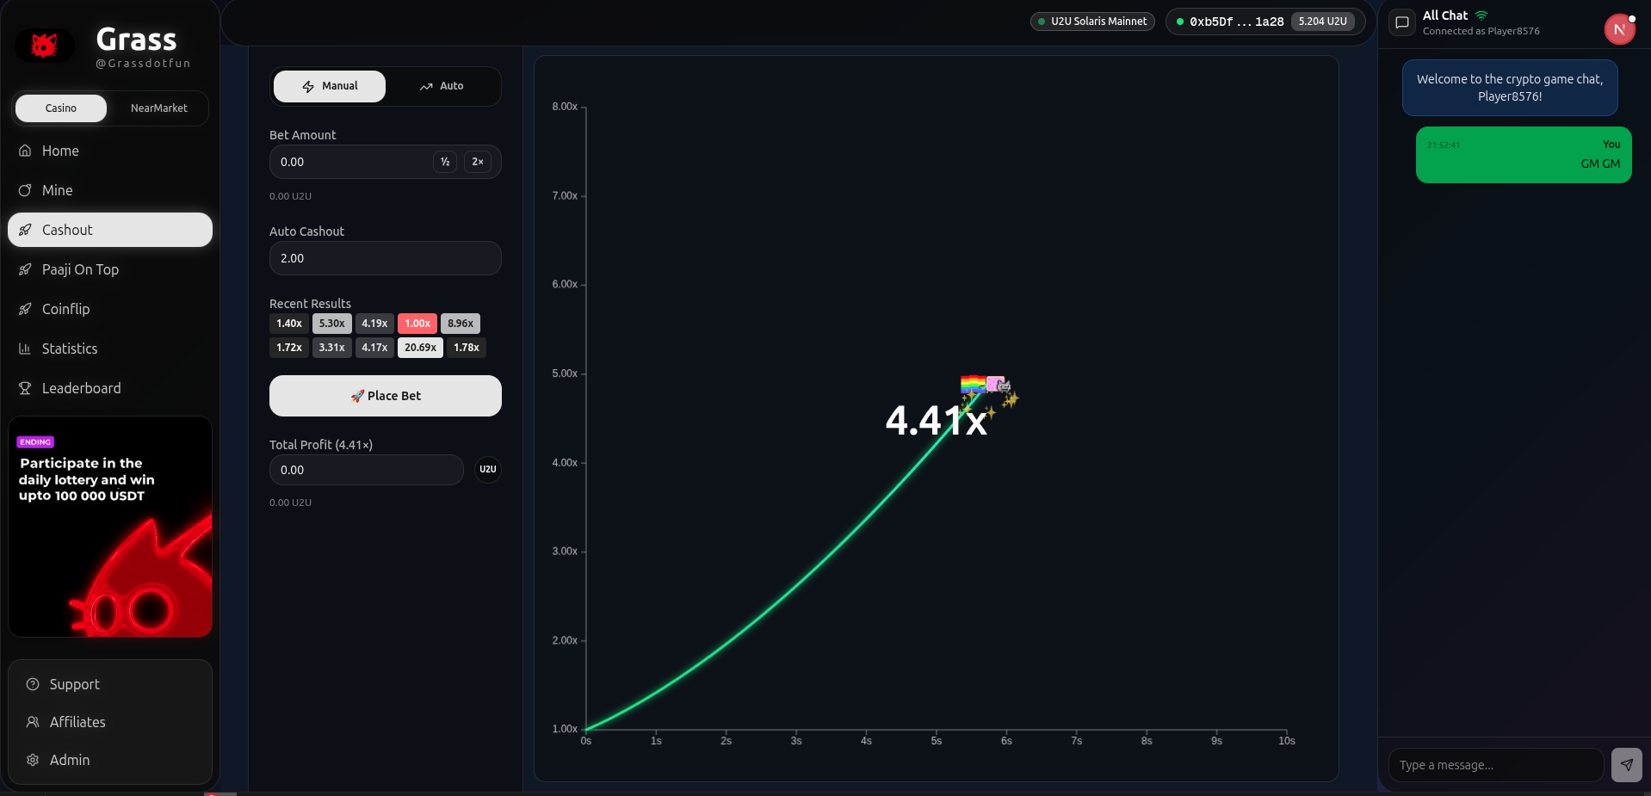Go to Home in sidebar
The image size is (1651, 796).
point(60,151)
